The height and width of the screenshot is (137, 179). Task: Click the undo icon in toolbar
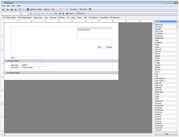coord(67,9)
